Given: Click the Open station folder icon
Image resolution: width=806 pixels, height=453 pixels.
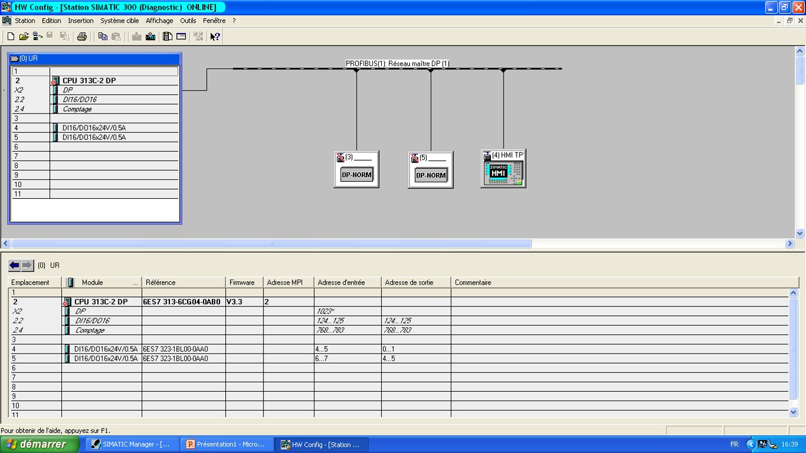Looking at the screenshot, I should pyautogui.click(x=24, y=36).
